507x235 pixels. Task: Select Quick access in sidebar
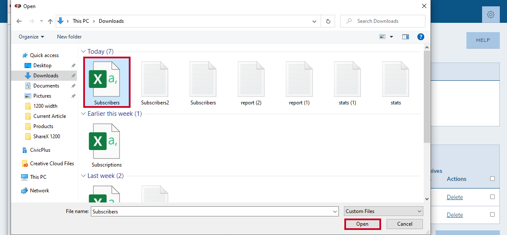44,55
